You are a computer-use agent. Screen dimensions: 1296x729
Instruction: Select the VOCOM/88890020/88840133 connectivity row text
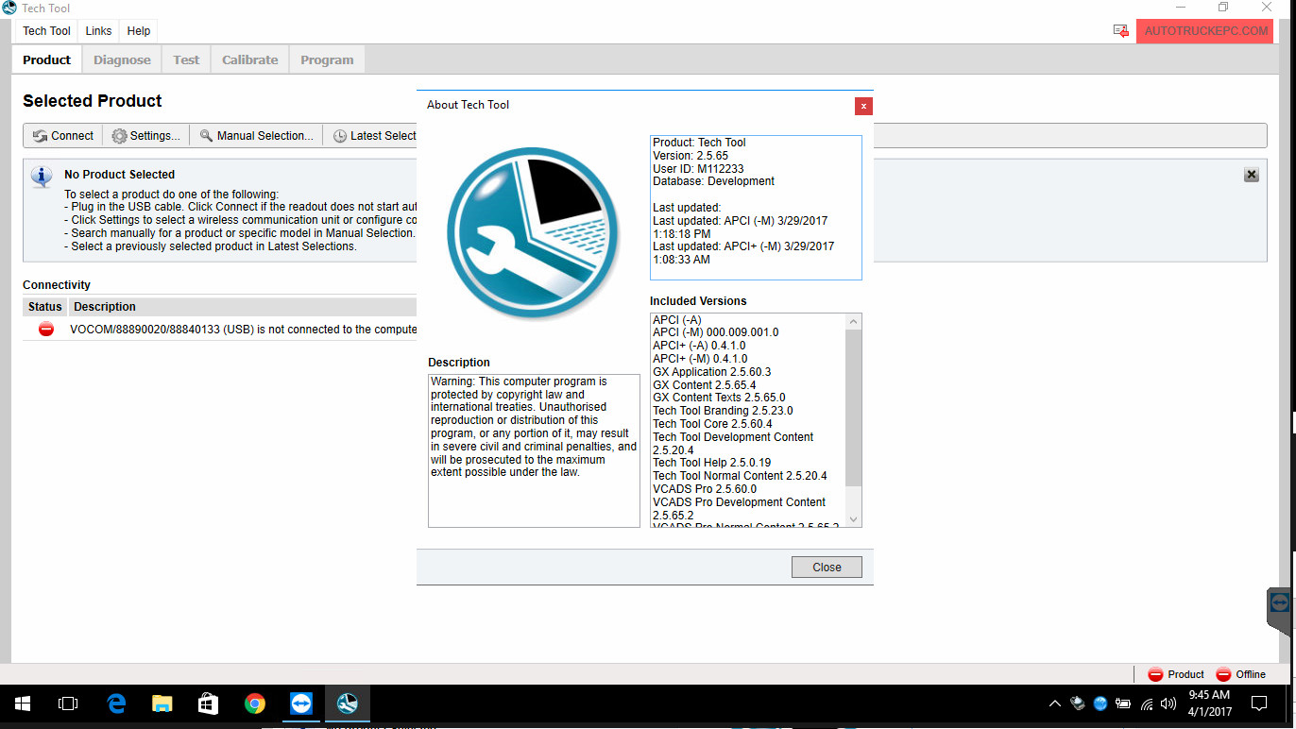pos(244,330)
